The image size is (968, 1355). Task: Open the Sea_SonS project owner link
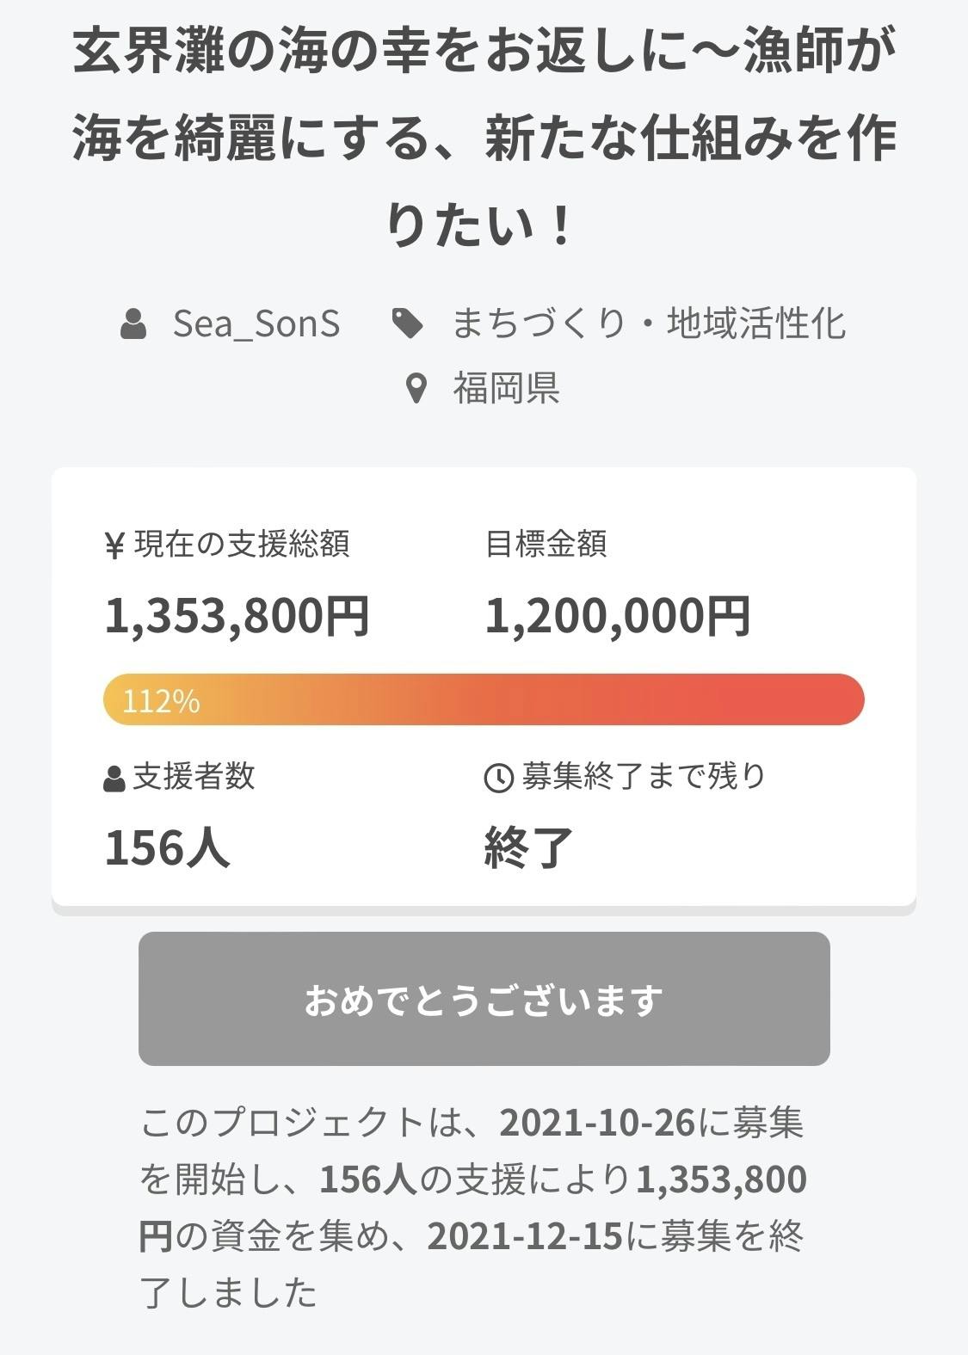(x=256, y=324)
